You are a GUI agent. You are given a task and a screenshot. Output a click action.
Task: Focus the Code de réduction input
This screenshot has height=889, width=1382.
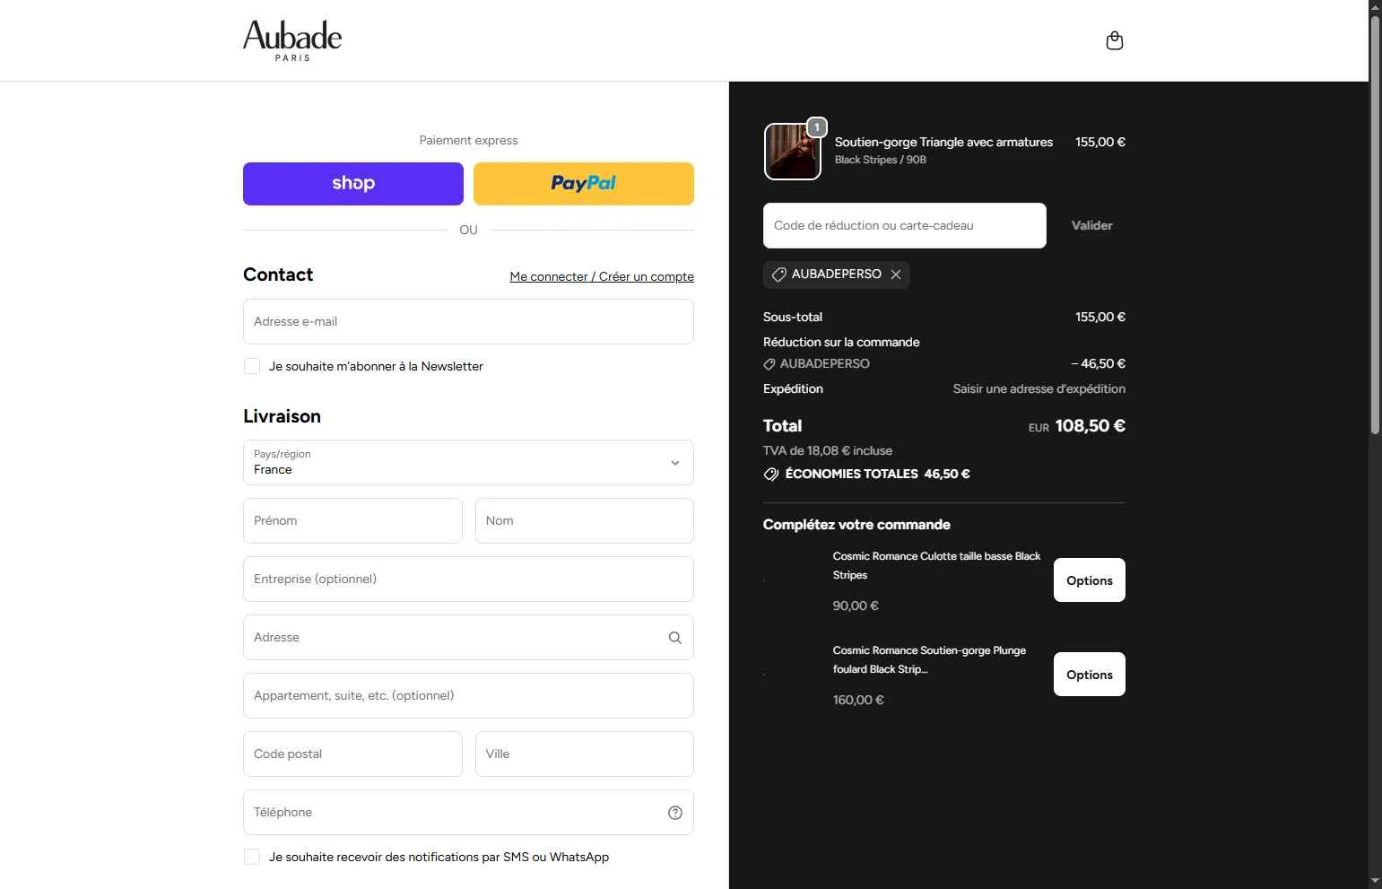click(x=905, y=225)
